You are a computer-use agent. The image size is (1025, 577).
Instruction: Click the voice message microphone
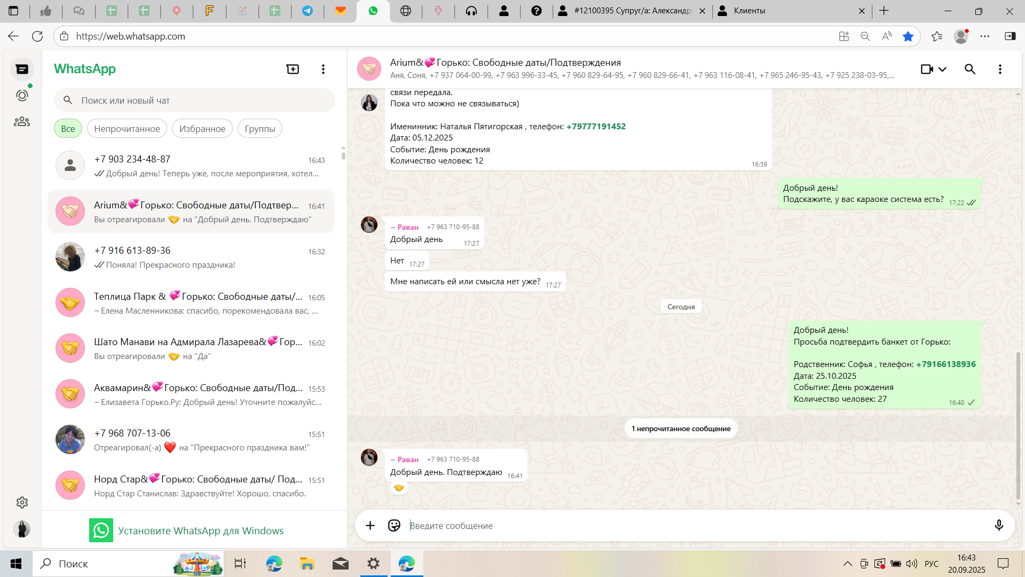pyautogui.click(x=999, y=526)
